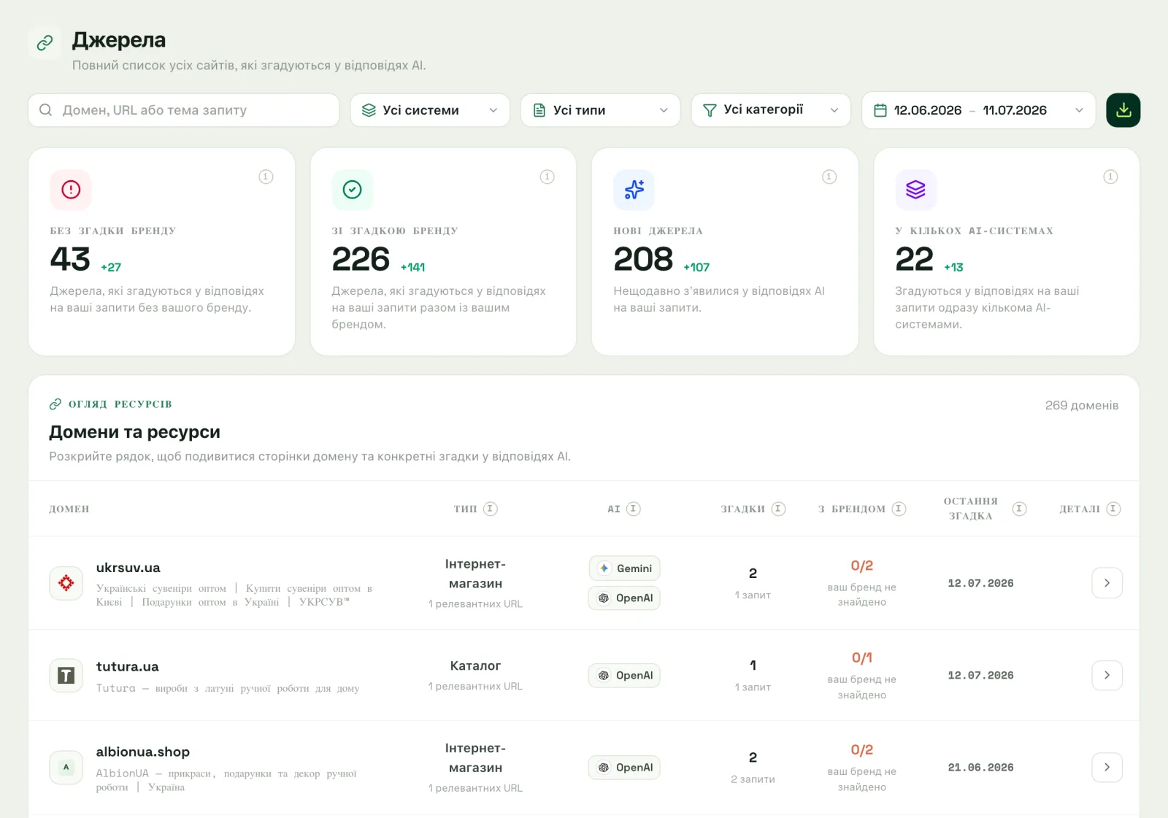Click green check icon on Зі згадкою бренду card
The height and width of the screenshot is (818, 1168).
pyautogui.click(x=353, y=190)
